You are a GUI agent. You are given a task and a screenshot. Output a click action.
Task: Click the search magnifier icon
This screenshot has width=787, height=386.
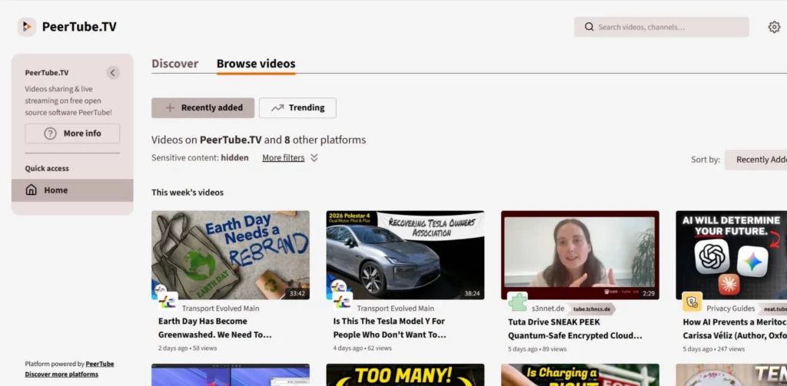coord(589,27)
